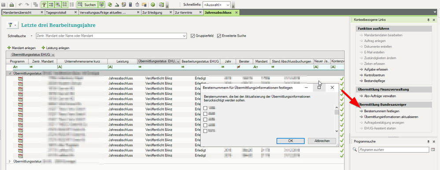This screenshot has width=440, height=170.
Task: Open main toolbar overflow arrow after LEX
Action: click(167, 6)
